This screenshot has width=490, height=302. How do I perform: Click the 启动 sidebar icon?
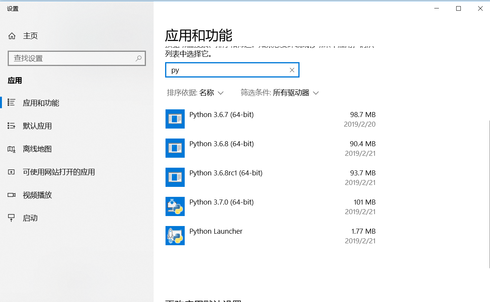[12, 218]
